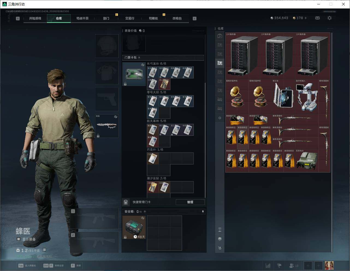Select the gold keycard under 潮汐监狱
The height and width of the screenshot is (271, 350).
[153, 187]
